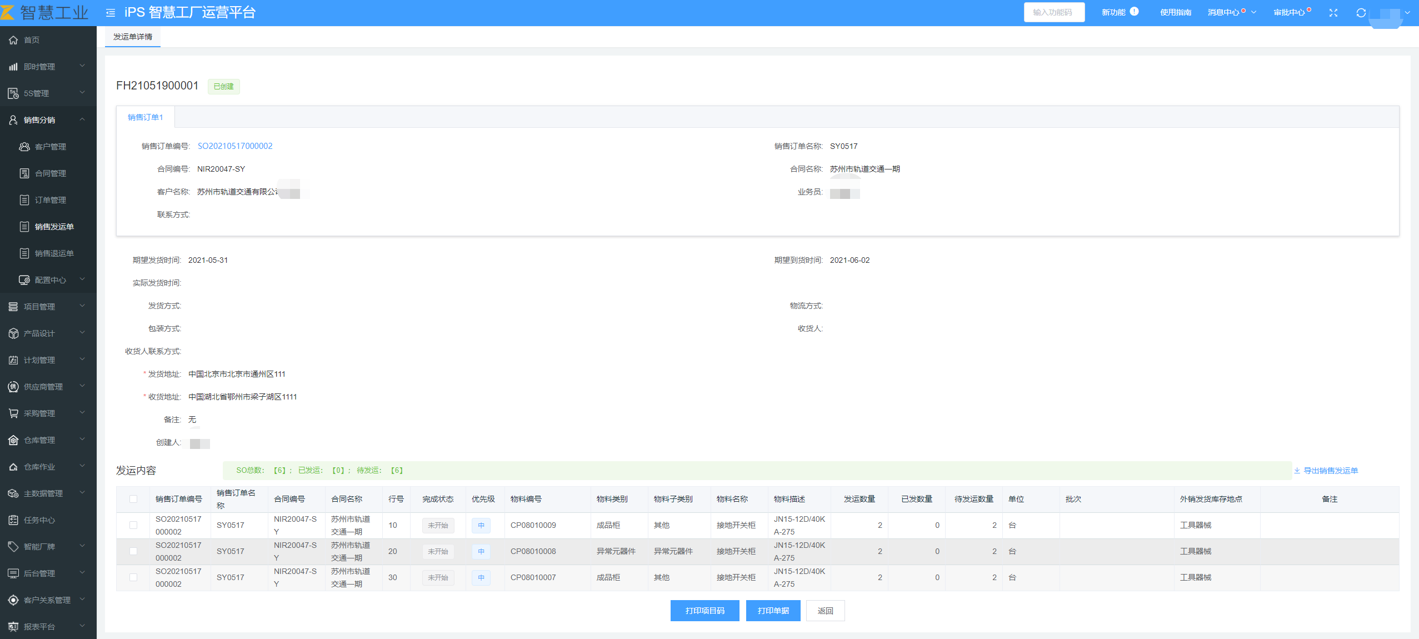This screenshot has width=1419, height=639.
Task: Click the 任务中心 clipboard icon
Action: pos(13,520)
